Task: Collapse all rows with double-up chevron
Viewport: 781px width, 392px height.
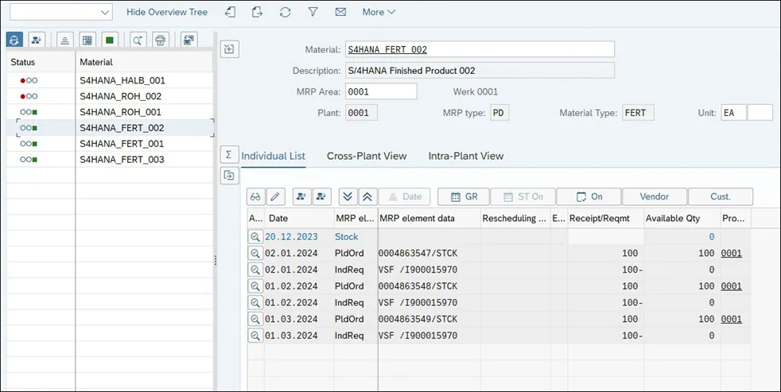Action: [367, 196]
